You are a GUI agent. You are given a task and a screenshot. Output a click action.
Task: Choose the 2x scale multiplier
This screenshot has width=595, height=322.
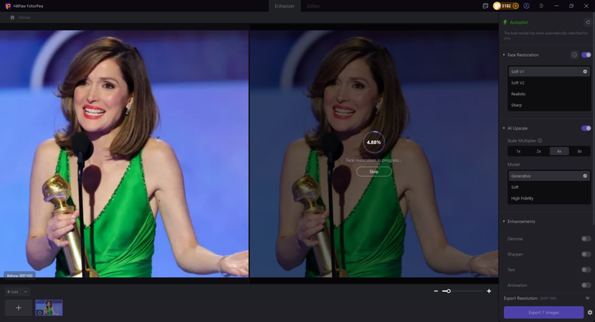[x=539, y=151]
